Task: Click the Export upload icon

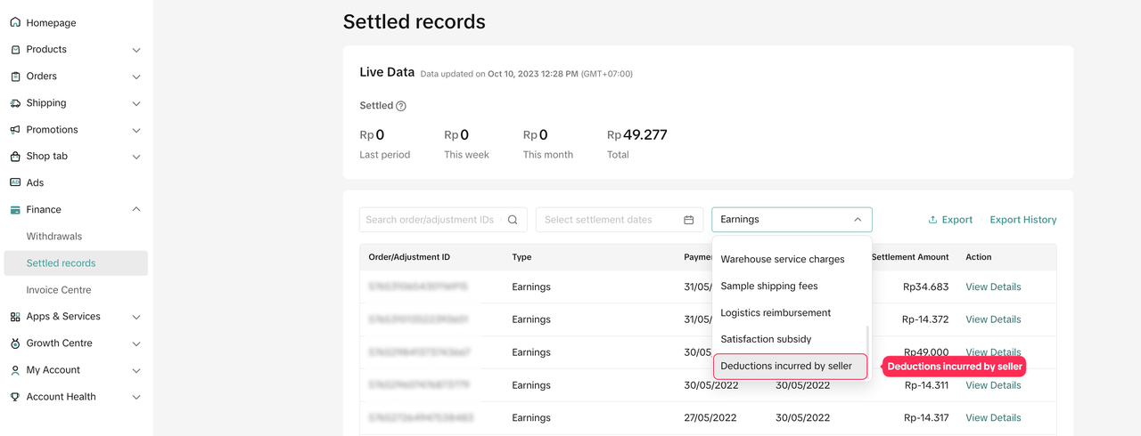Action: coord(932,220)
